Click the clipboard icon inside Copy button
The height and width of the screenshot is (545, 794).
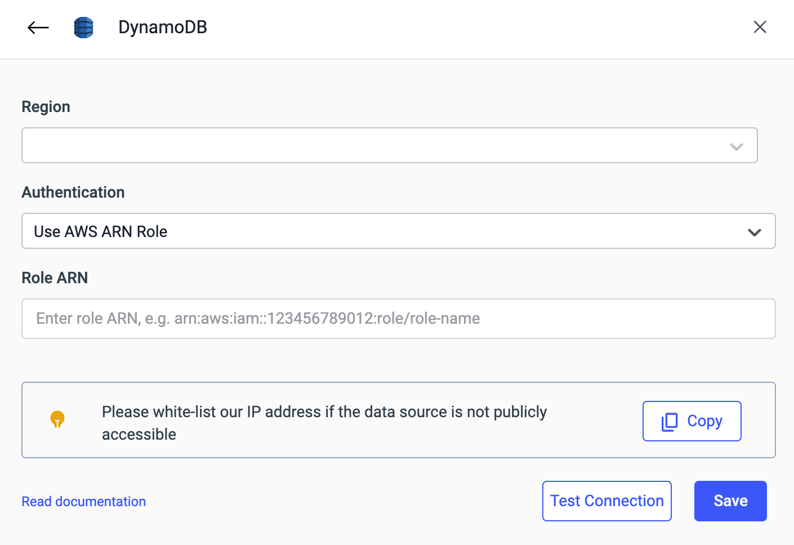click(670, 422)
